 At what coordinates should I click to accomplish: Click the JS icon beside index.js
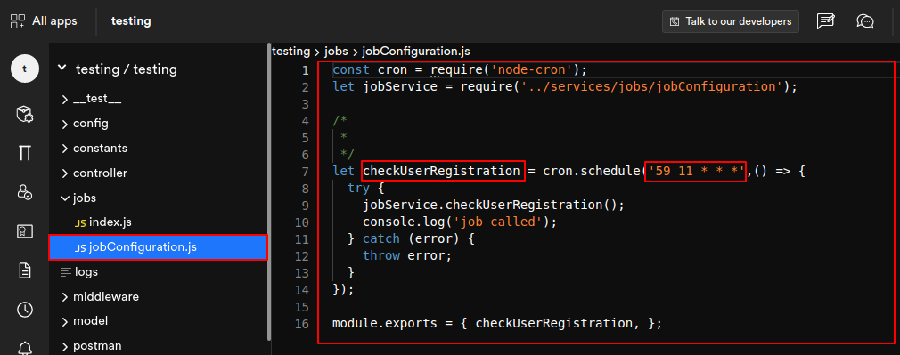coord(80,223)
